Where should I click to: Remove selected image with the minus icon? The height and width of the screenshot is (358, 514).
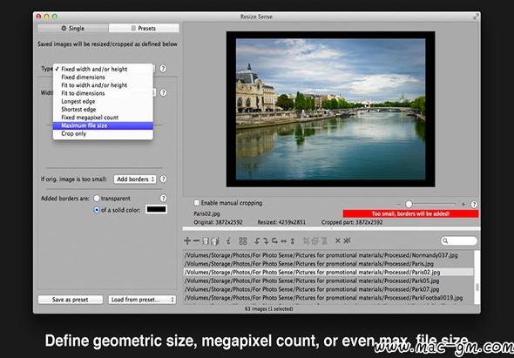[196, 241]
